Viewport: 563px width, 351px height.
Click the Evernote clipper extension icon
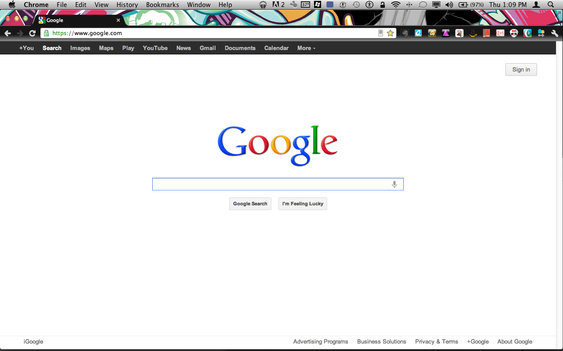click(405, 33)
